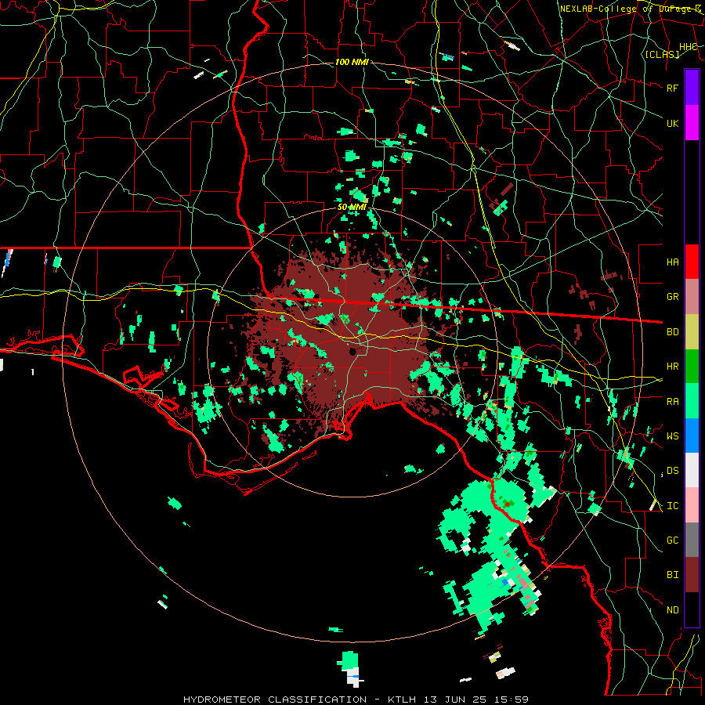705x705 pixels.
Task: Click the red HA legend swatch
Action: coord(692,261)
